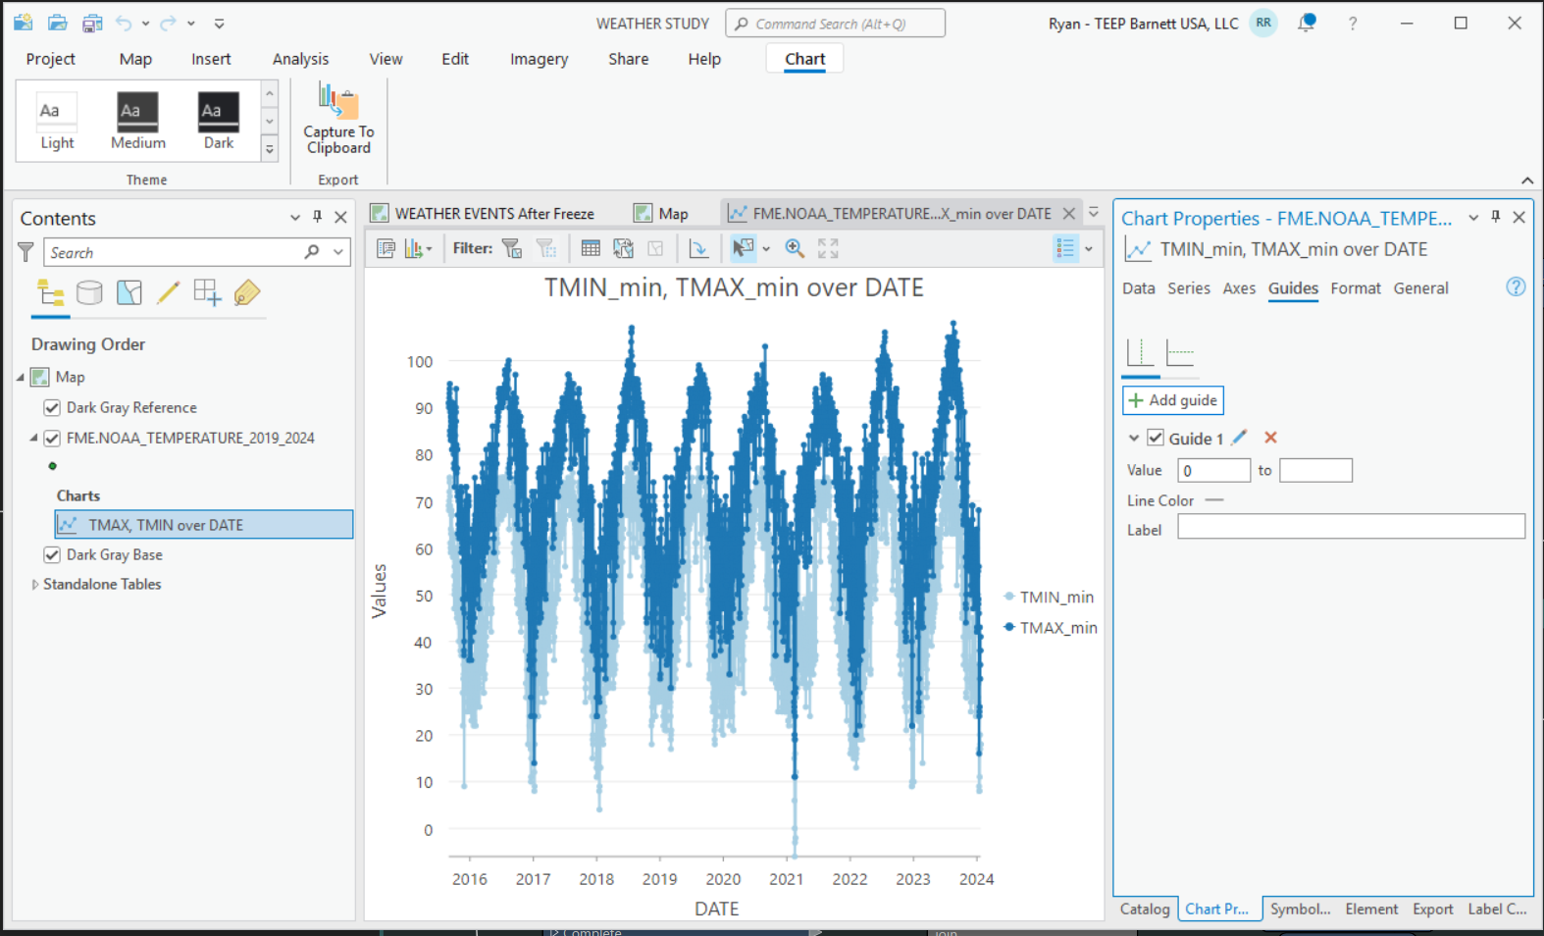The width and height of the screenshot is (1544, 936).
Task: Select List By Data Source icon
Action: pyautogui.click(x=89, y=292)
